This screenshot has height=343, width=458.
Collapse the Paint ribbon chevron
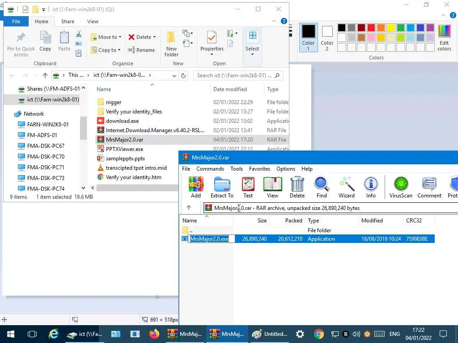pyautogui.click(x=443, y=16)
